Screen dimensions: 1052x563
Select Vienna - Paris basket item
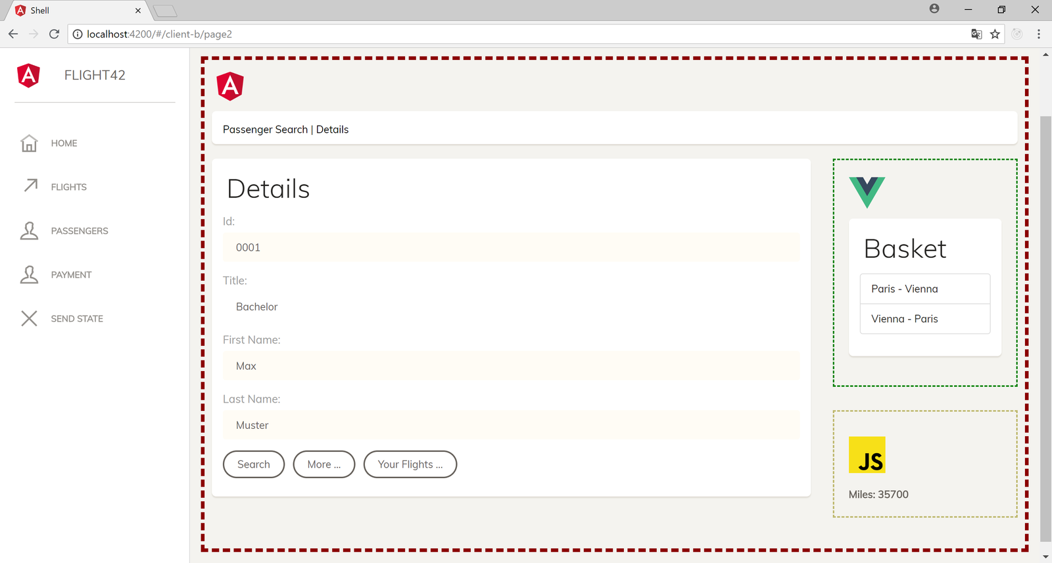925,319
